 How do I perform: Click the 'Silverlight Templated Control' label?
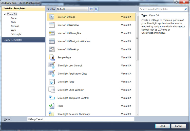point(73,98)
